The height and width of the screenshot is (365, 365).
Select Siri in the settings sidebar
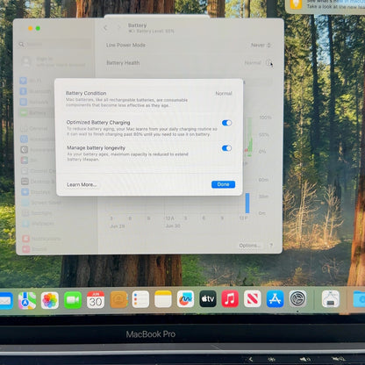(x=29, y=161)
